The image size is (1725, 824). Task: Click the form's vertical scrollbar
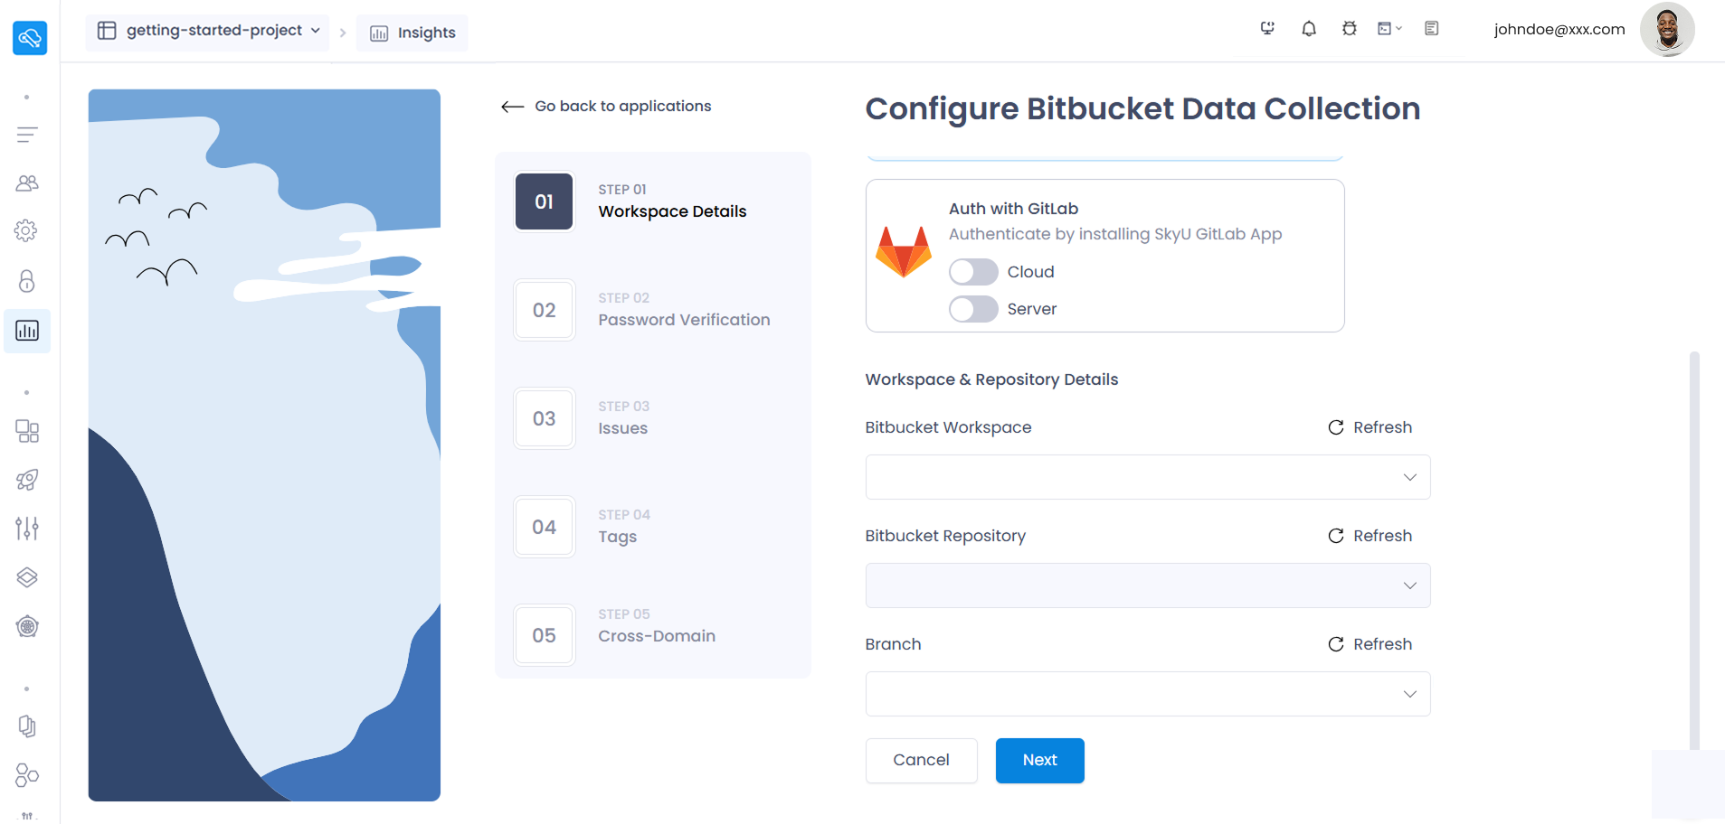[1694, 551]
